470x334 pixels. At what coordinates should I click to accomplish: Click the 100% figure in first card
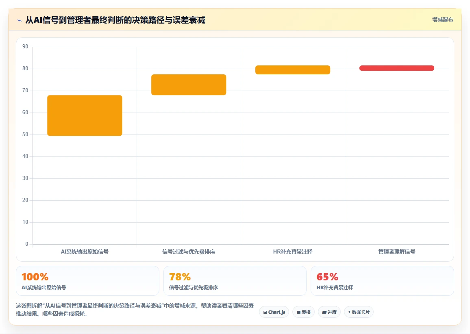click(35, 277)
